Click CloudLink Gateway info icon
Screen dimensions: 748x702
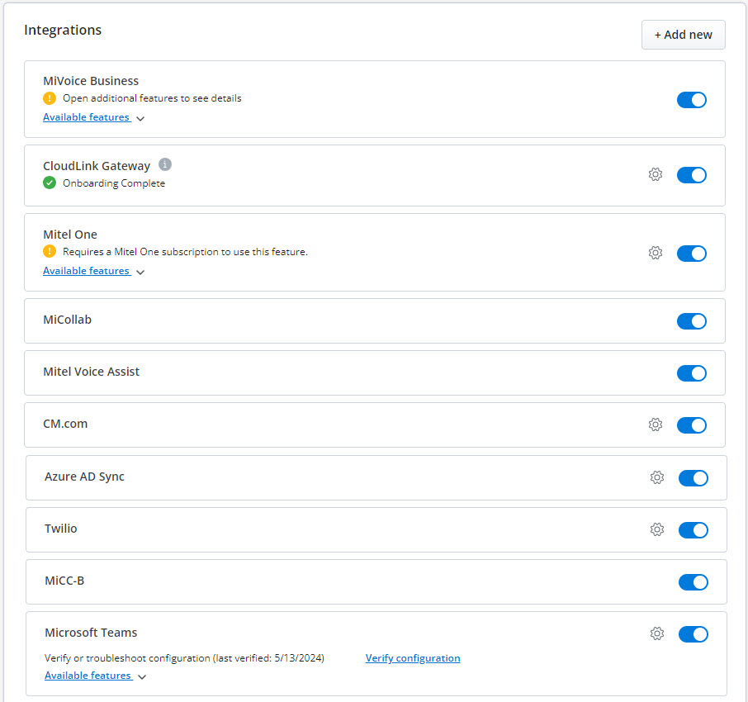[165, 164]
